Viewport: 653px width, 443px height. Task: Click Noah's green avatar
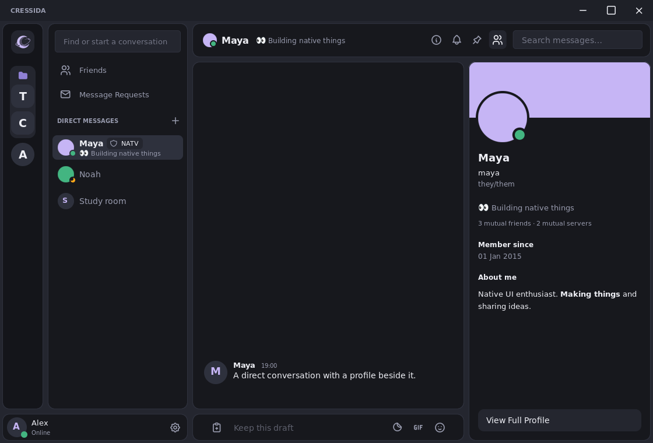(66, 174)
